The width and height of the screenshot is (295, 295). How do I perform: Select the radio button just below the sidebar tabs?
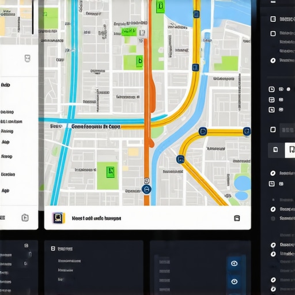[273, 173]
